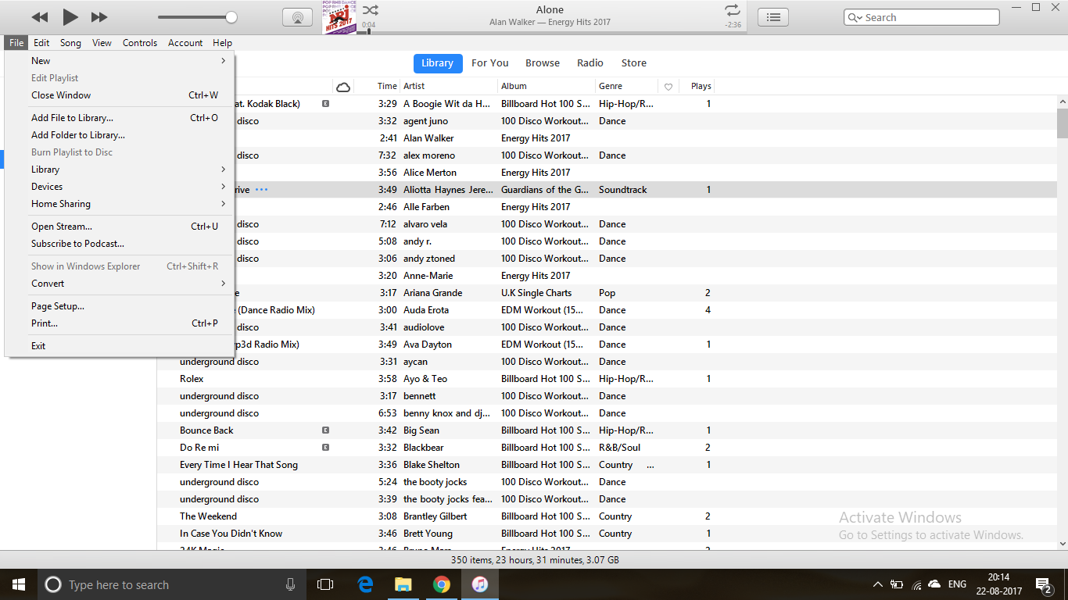Choose Close Window from the File menu
The width and height of the screenshot is (1068, 600).
120,95
